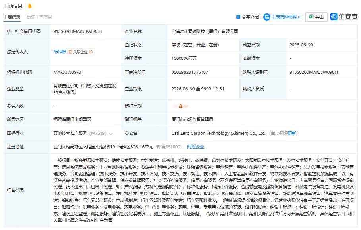Click the 实缴资本 label cell
361x230 pixels.
(263, 59)
